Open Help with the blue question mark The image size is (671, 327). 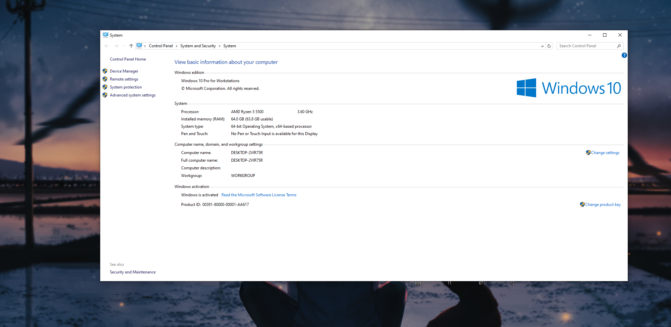click(x=624, y=55)
